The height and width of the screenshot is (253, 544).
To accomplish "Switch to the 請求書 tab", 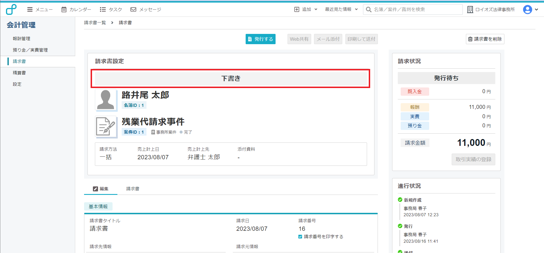I will [133, 189].
